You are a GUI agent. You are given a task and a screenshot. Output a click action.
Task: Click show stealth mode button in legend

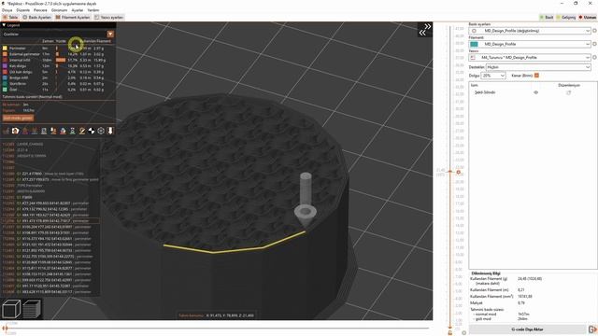18,119
